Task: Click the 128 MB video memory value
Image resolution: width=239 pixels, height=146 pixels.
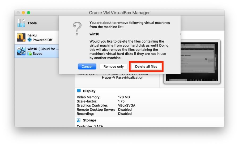Action: [124, 97]
